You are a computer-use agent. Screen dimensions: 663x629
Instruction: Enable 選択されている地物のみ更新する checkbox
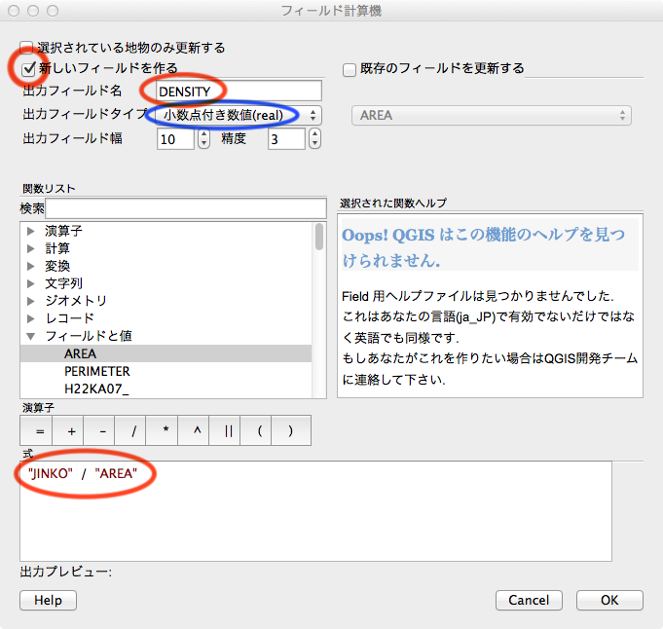tap(27, 47)
